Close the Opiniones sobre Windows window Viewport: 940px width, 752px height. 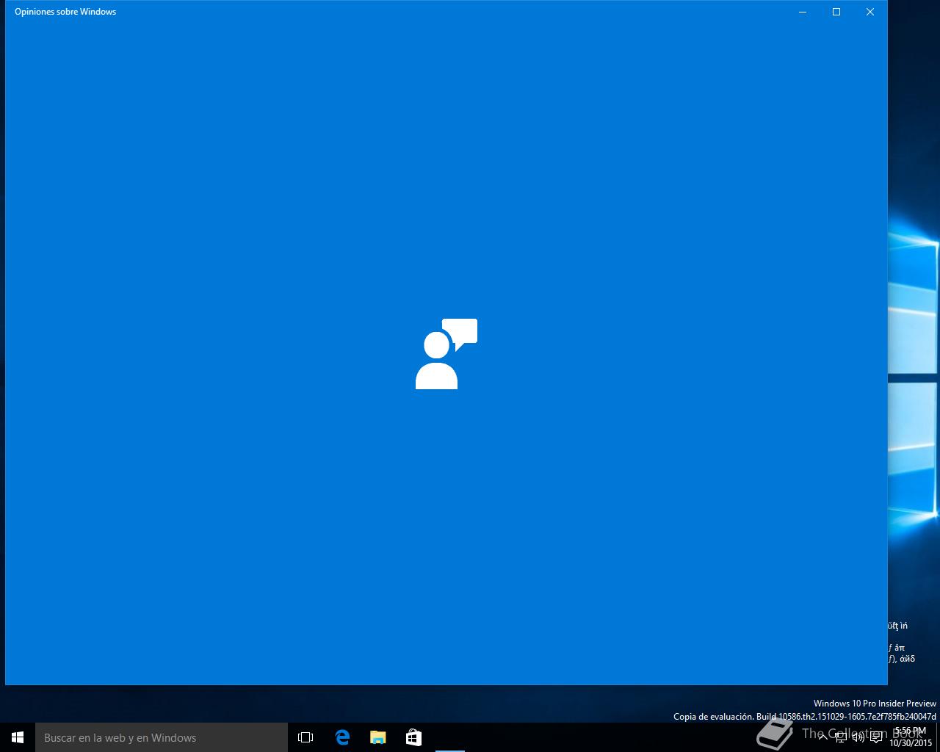pyautogui.click(x=870, y=12)
